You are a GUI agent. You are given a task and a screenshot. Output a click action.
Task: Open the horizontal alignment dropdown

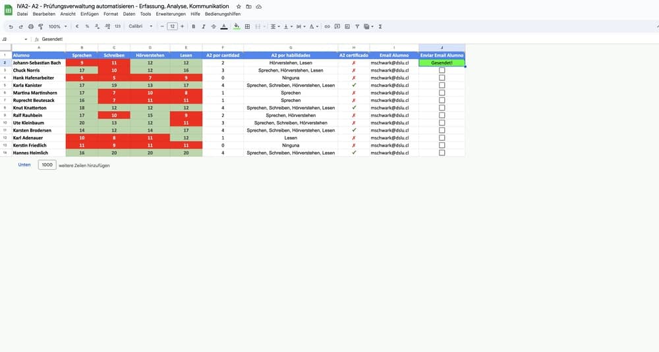(275, 26)
